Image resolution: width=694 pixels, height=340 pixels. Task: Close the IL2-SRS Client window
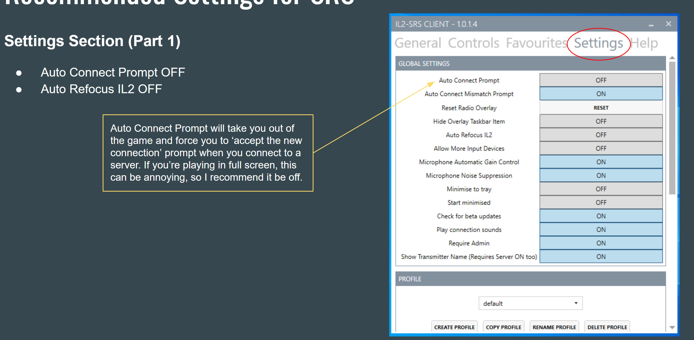coord(668,24)
